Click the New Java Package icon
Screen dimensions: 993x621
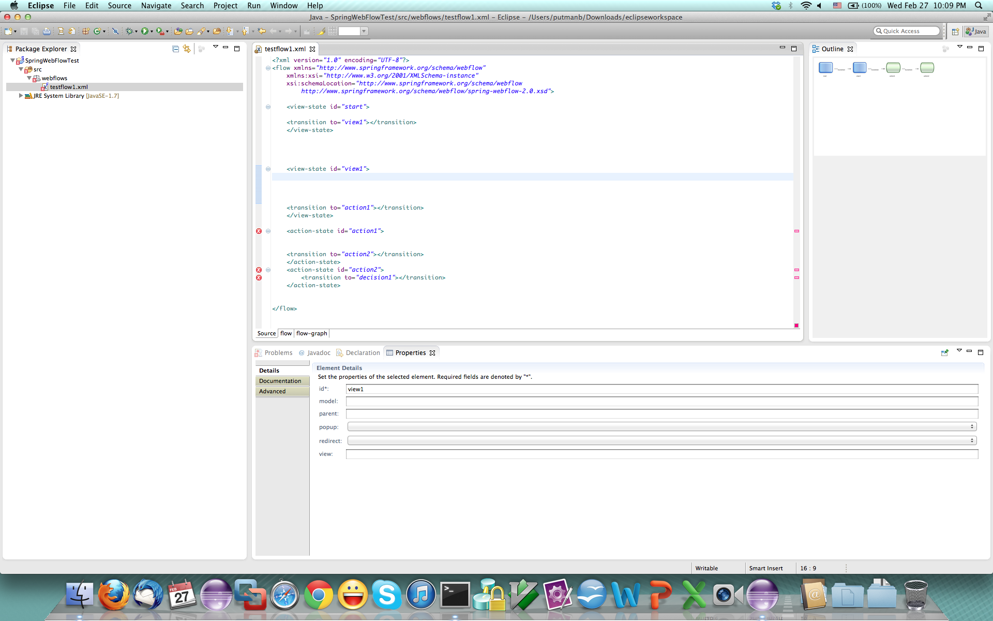pyautogui.click(x=86, y=32)
